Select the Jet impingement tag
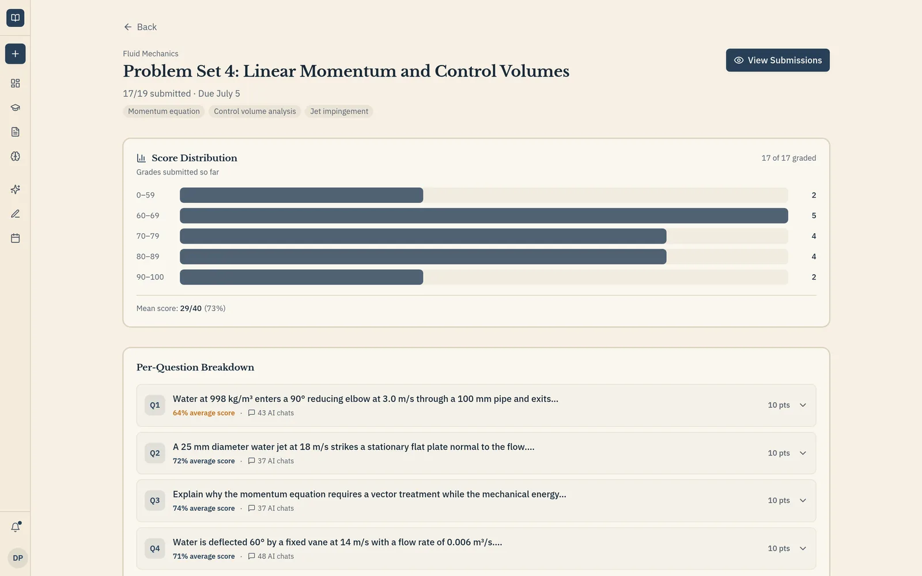The height and width of the screenshot is (576, 922). pyautogui.click(x=339, y=111)
